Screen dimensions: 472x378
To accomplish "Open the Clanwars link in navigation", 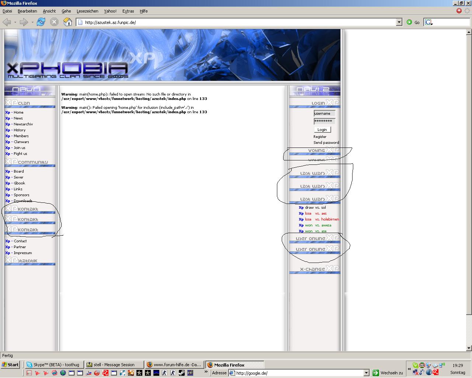I will point(21,142).
